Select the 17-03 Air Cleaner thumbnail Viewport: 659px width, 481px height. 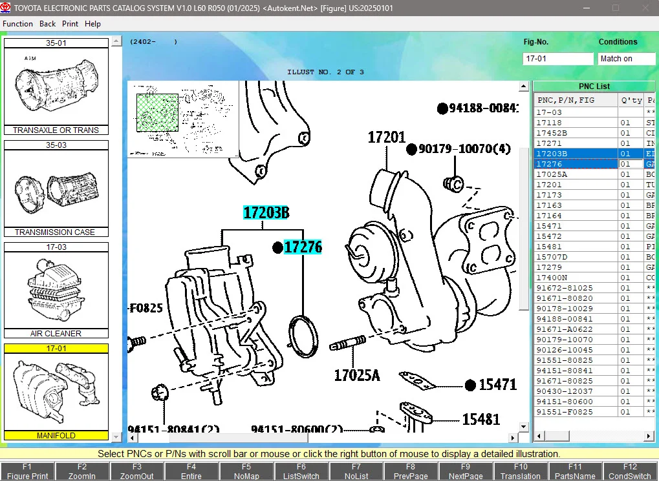[x=56, y=291]
